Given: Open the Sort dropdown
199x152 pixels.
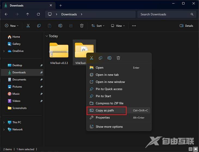Looking at the screenshot, I should click(x=98, y=26).
